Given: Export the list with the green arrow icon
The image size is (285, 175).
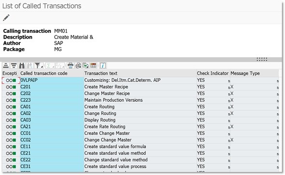Looking at the screenshot, I should pos(85,66).
